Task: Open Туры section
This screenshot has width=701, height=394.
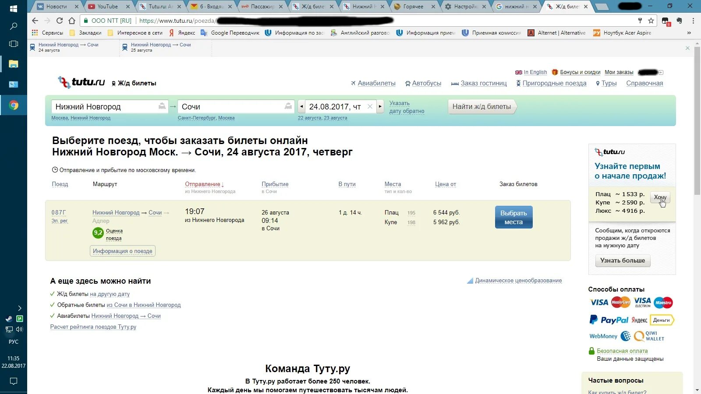Action: pos(609,83)
